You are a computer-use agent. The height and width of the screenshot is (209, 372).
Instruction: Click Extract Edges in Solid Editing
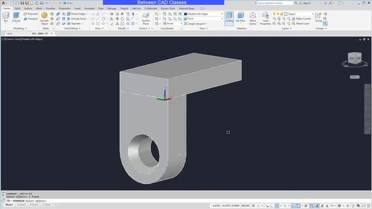[x=76, y=14]
